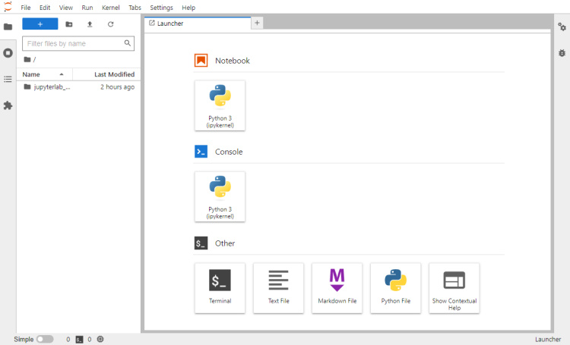Image resolution: width=570 pixels, height=345 pixels.
Task: Open the Kernel menu
Action: pos(110,8)
